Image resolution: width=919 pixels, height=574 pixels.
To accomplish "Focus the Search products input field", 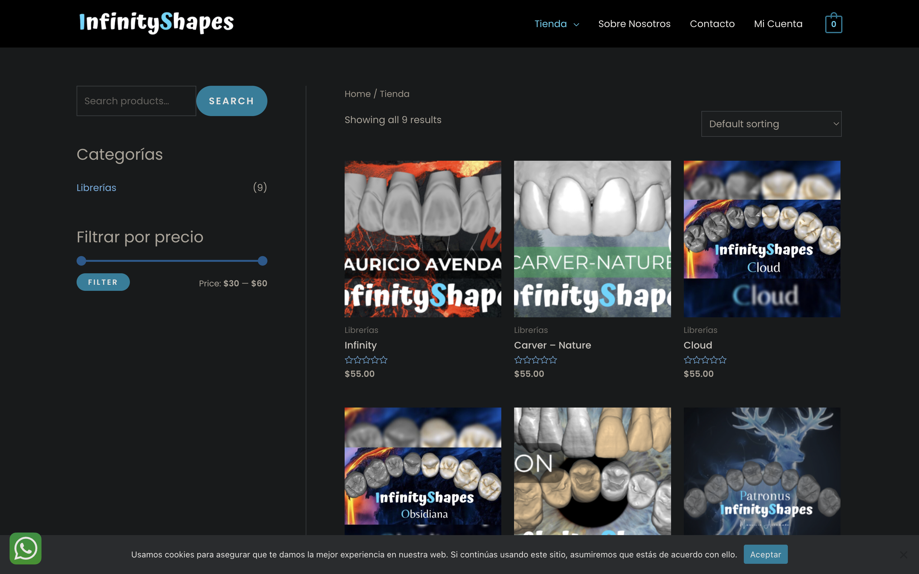I will [x=136, y=101].
